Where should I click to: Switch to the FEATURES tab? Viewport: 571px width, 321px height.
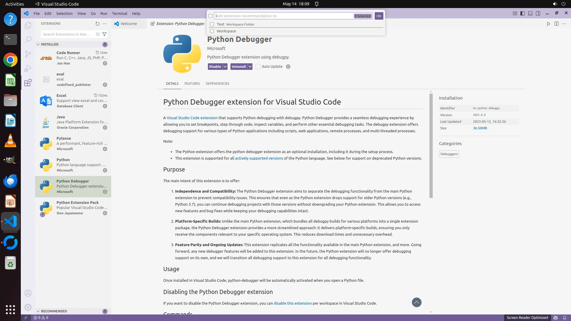[192, 84]
